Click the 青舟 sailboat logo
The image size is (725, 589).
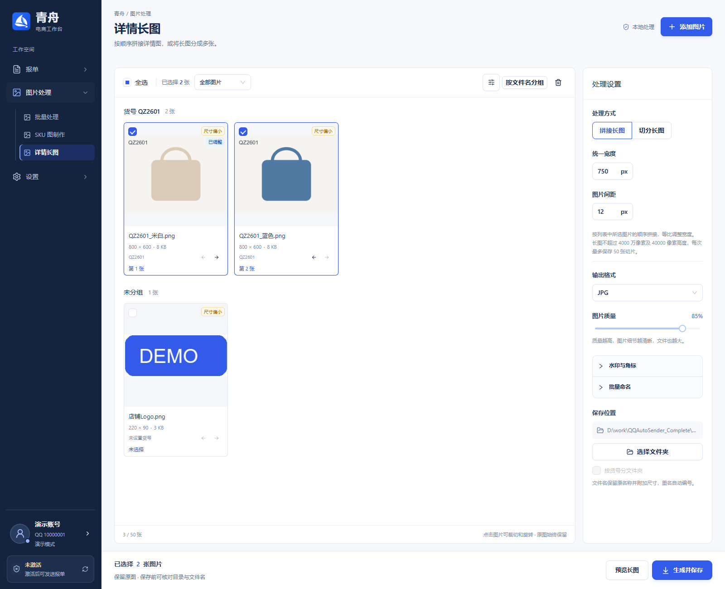[21, 21]
